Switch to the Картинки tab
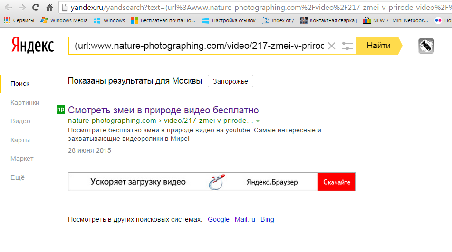Image resolution: width=452 pixels, height=252 pixels. 25,103
